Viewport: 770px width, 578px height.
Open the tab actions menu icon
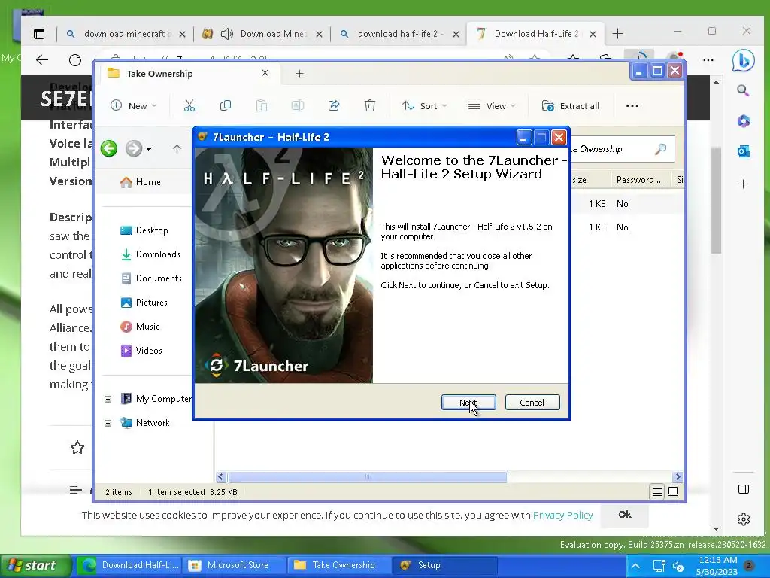[39, 33]
